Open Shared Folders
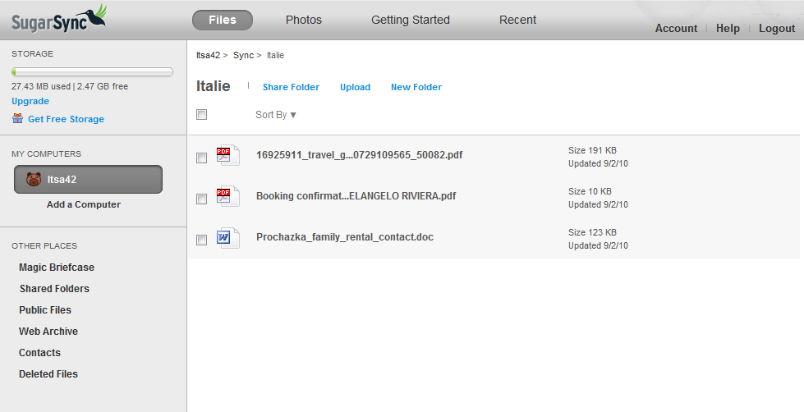The height and width of the screenshot is (412, 804). 54,289
